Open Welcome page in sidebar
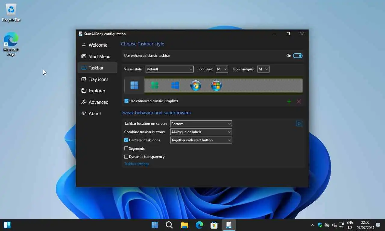 coord(97,45)
